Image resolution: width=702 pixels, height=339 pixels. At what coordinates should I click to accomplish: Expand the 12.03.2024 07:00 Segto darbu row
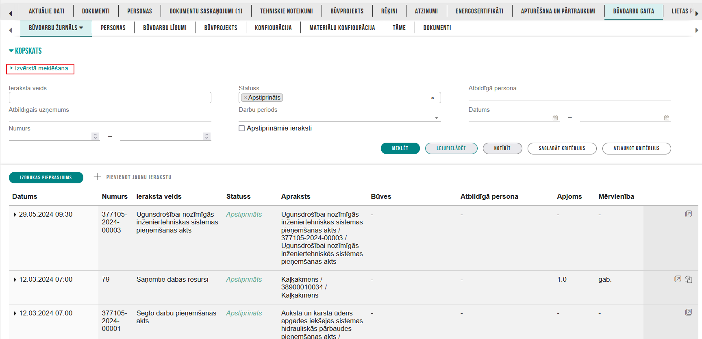tap(15, 313)
